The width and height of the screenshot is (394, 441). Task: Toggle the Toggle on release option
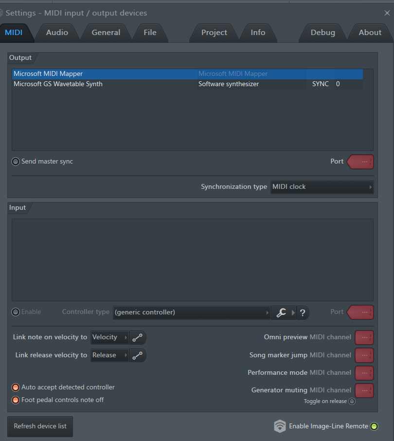352,402
